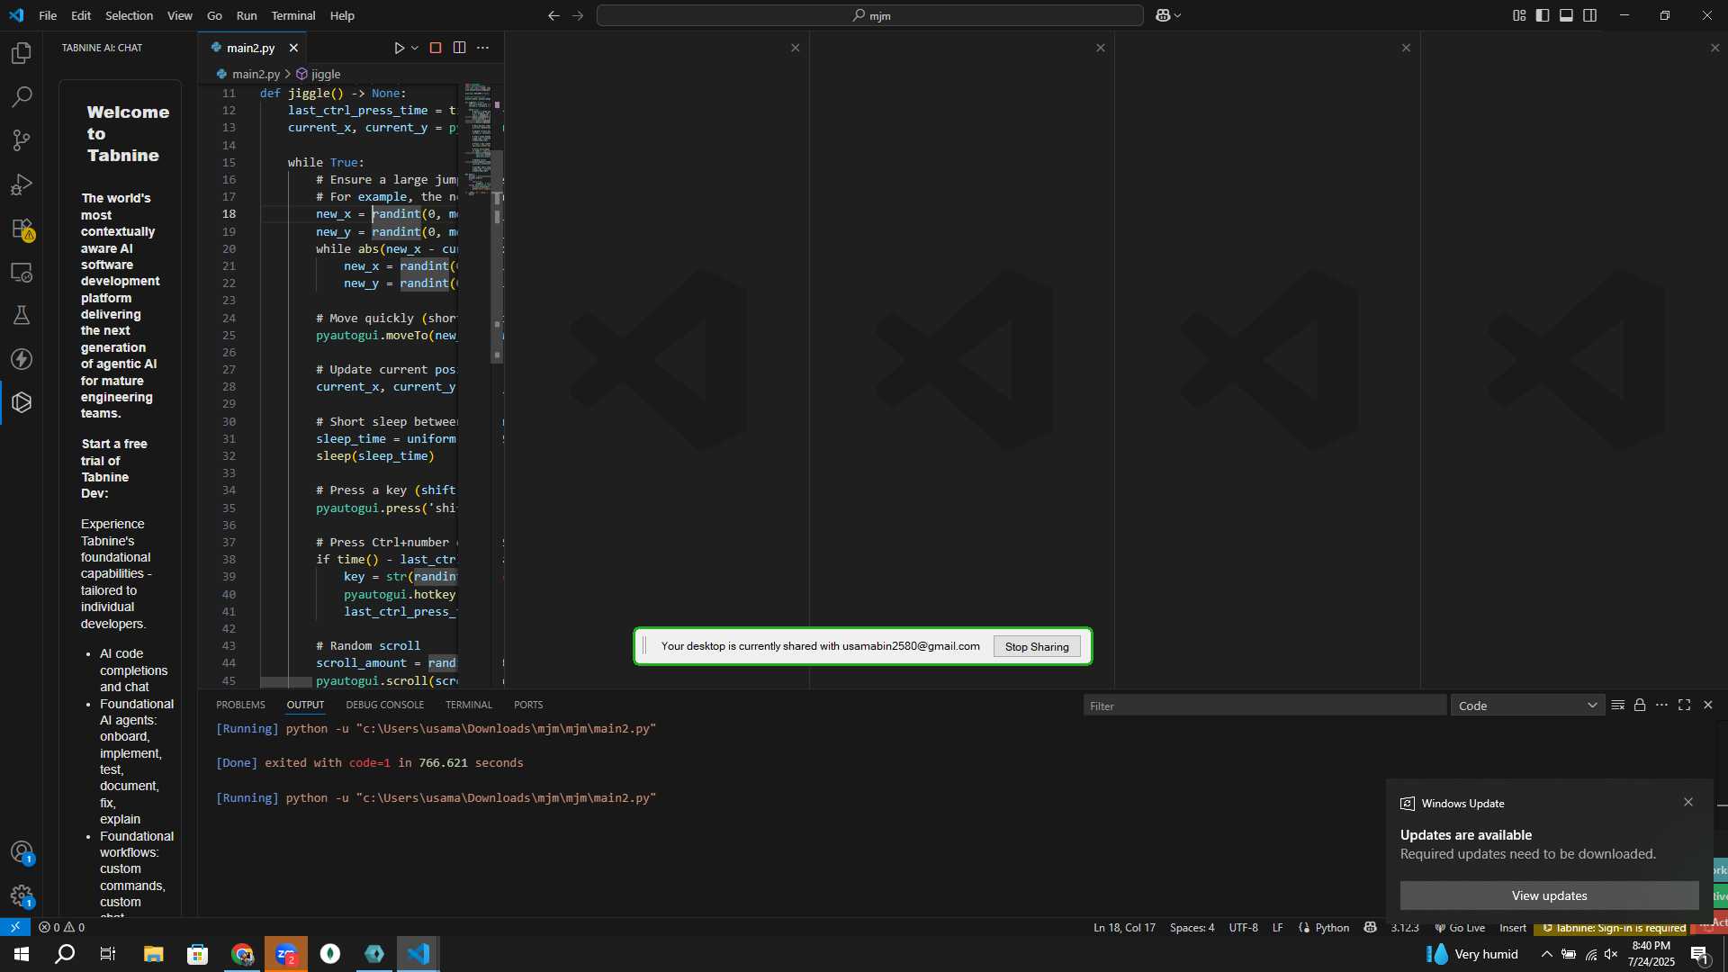Switch to the DEBUG CONSOLE tab
1728x972 pixels.
pyautogui.click(x=384, y=705)
